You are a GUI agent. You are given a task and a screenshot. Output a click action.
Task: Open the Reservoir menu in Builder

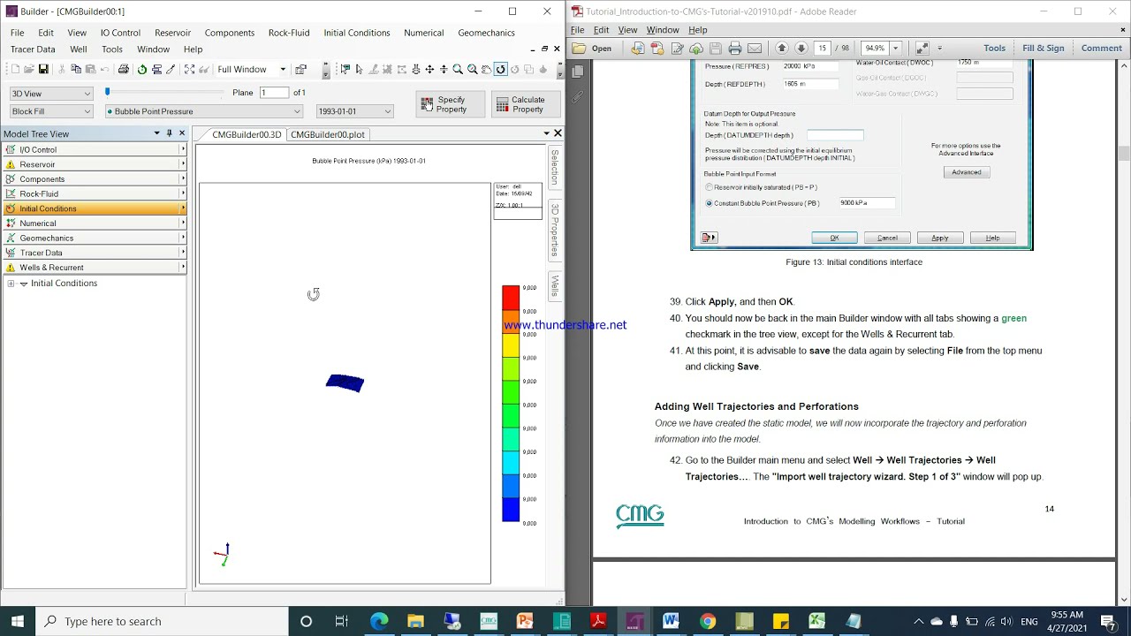point(172,33)
